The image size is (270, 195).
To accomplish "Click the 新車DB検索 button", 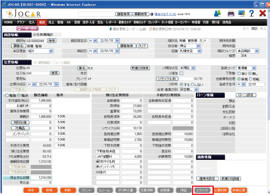I will [x=140, y=68].
